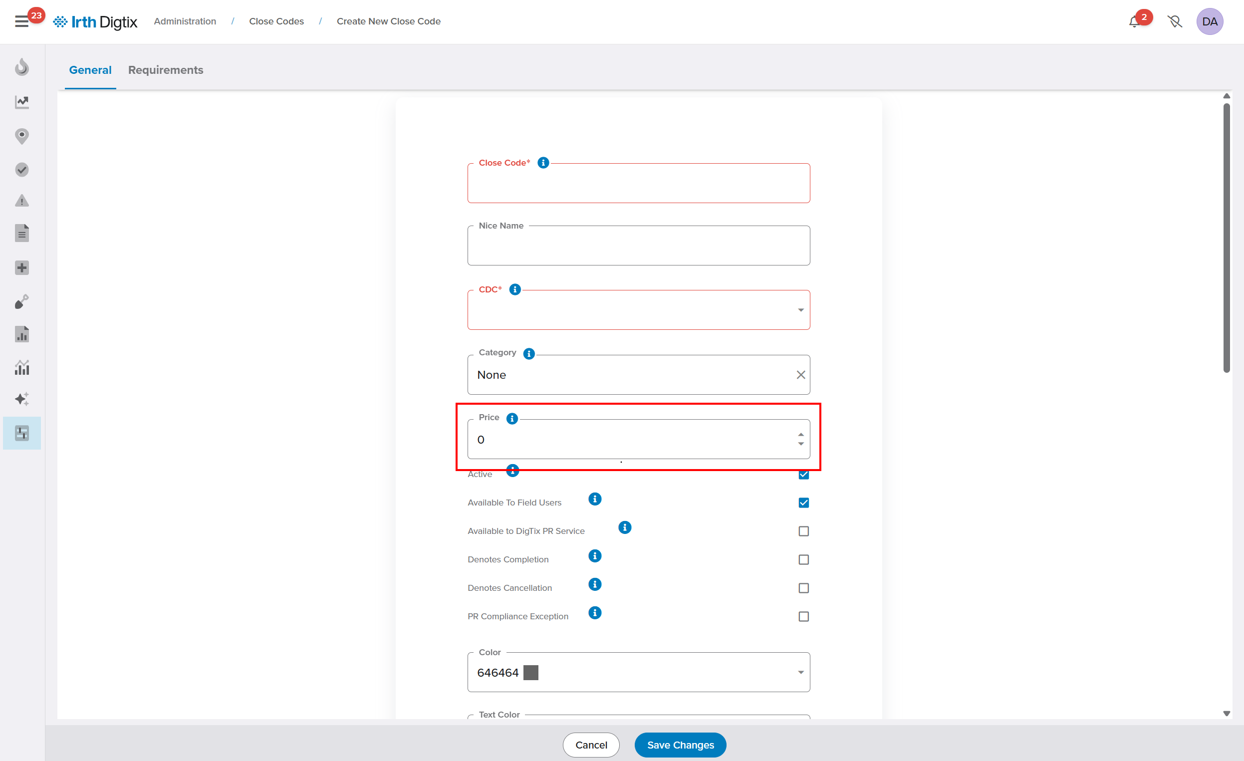Clear the Category None selection
1244x761 pixels.
point(801,375)
